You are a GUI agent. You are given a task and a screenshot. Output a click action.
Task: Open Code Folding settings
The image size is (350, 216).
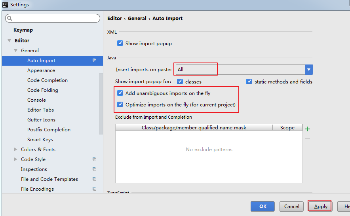43,90
